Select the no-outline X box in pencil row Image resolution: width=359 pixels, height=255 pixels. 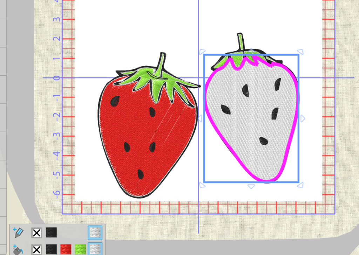point(36,233)
